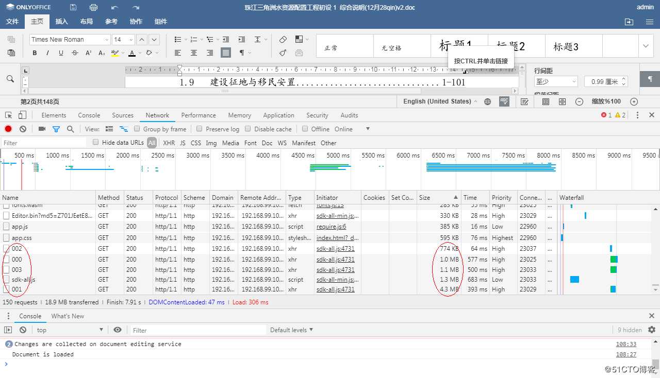Zoom in with plus button
Screen dimensions: 660x378
634,101
